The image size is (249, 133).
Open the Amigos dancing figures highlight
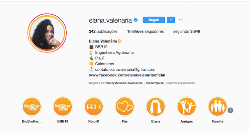tap(187, 106)
